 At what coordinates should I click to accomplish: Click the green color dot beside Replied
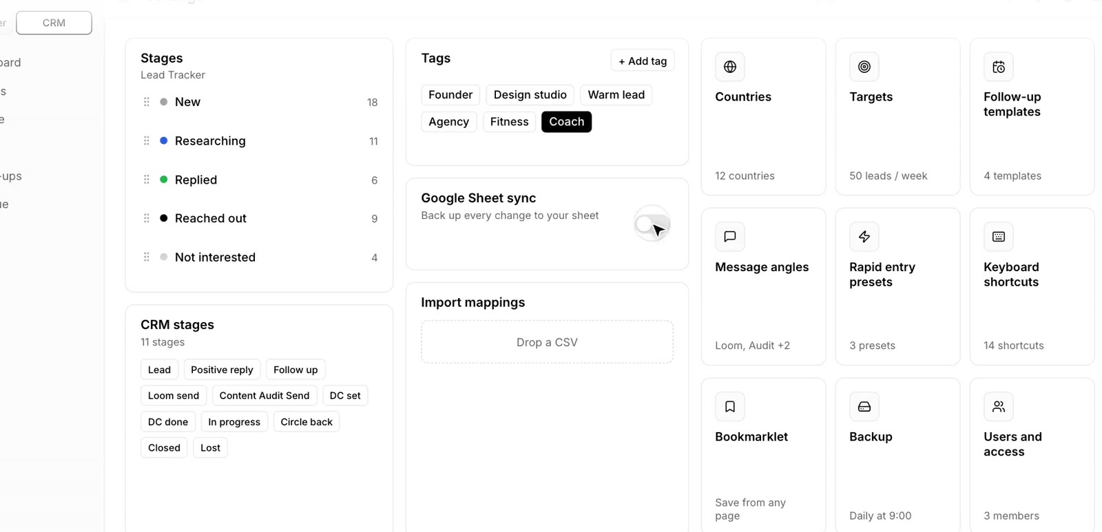(x=164, y=180)
